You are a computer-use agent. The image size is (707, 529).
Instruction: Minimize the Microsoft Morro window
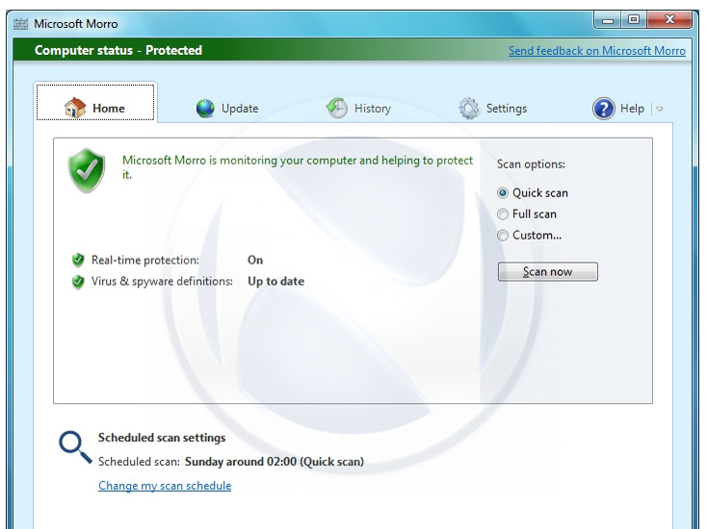(608, 21)
